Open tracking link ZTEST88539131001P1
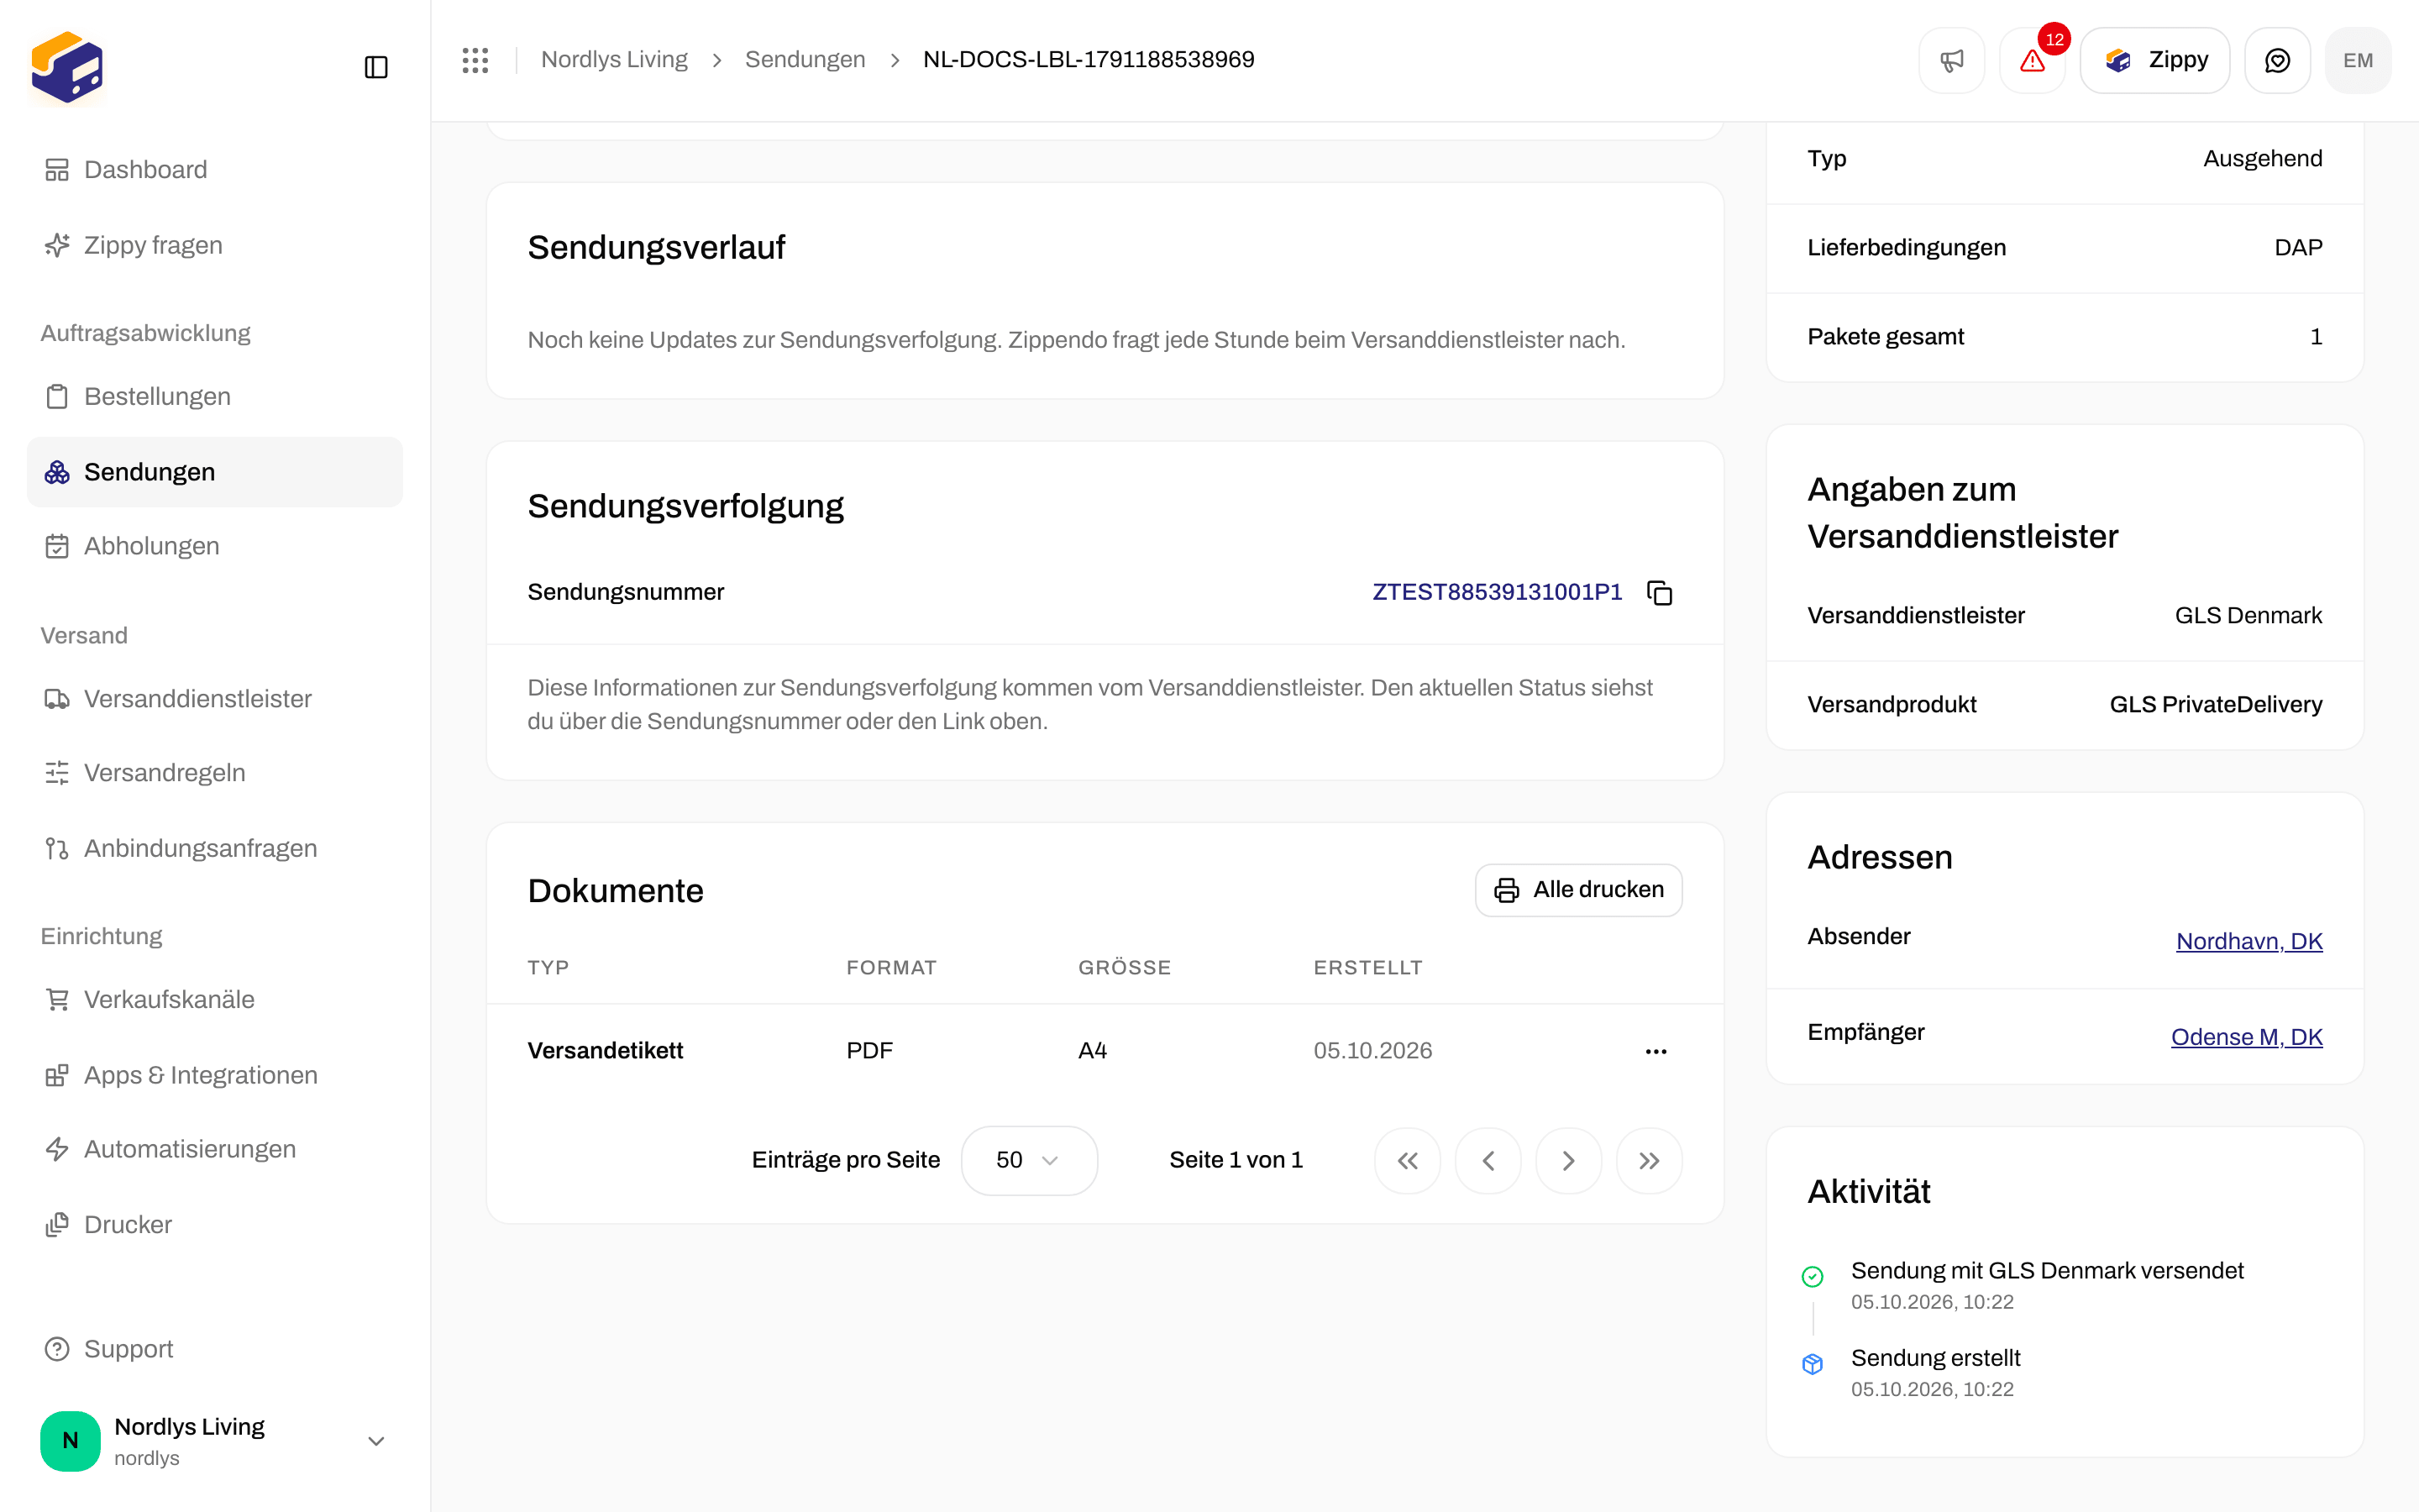Viewport: 2419px width, 1512px height. coord(1497,592)
